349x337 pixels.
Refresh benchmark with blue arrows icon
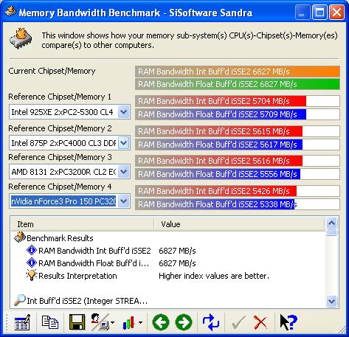coord(211,322)
